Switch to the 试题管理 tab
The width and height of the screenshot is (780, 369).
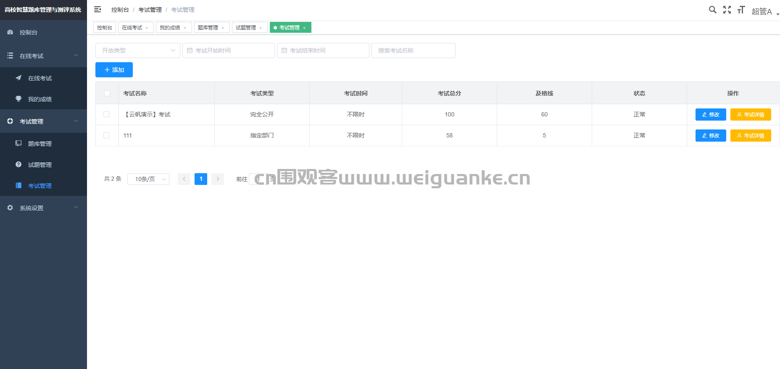[x=246, y=28]
